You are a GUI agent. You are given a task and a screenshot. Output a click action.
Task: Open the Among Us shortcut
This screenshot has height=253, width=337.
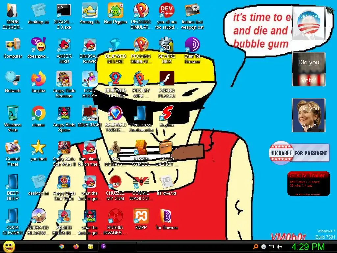(x=90, y=14)
